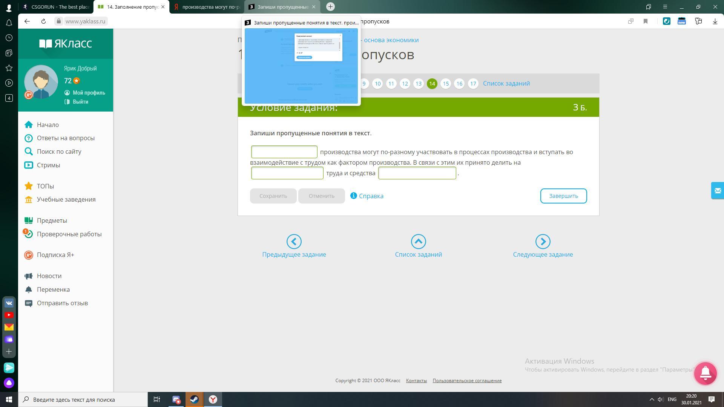Image resolution: width=724 pixels, height=407 pixels.
Task: Open the VK icon in sidebar
Action: pyautogui.click(x=9, y=303)
